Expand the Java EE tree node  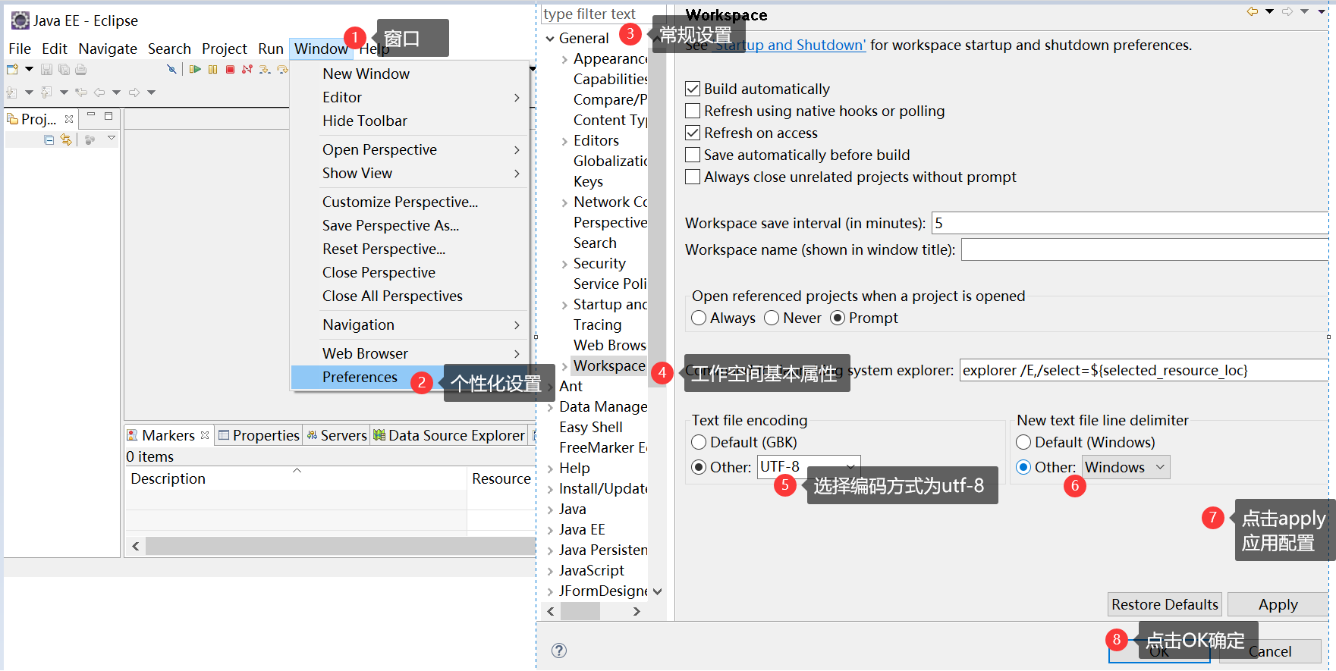550,530
